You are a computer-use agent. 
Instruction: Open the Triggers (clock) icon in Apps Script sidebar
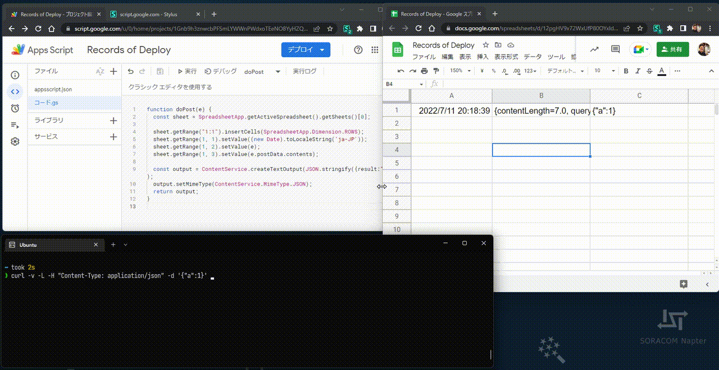point(15,108)
